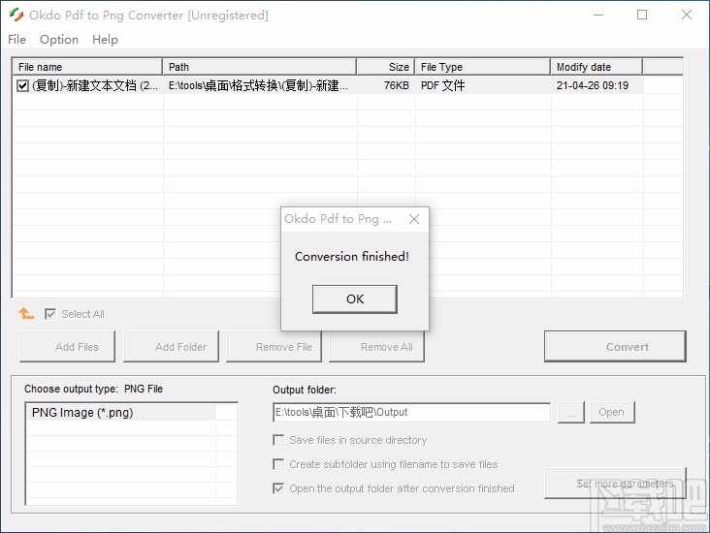Viewport: 710px width, 533px height.
Task: Click the PDF 文件 file type cell
Action: [x=483, y=85]
